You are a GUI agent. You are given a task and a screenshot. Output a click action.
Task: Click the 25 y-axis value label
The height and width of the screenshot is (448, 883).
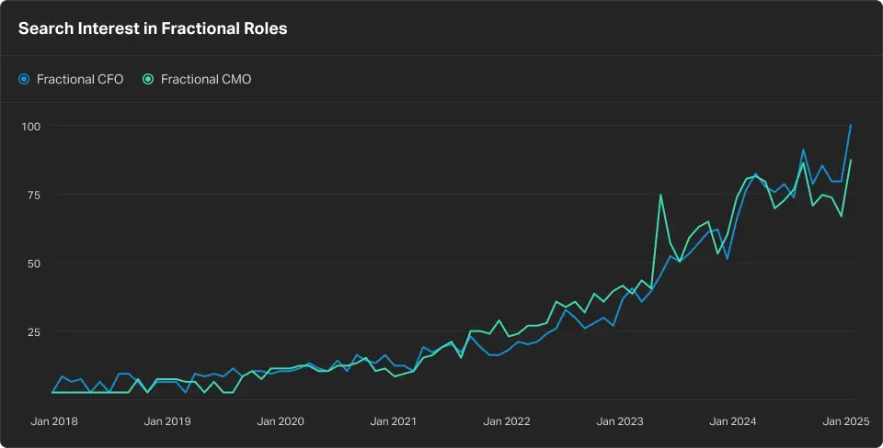click(35, 331)
